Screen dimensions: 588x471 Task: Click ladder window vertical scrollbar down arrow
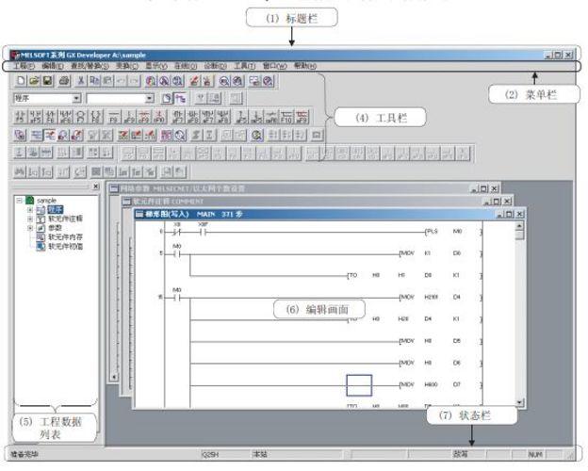click(519, 403)
